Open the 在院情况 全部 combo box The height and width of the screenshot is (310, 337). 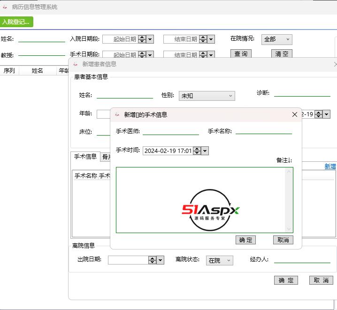pos(277,39)
